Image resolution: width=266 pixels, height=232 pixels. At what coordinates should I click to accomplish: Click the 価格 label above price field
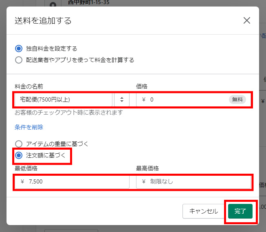point(142,86)
